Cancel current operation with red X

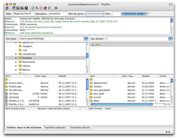[x=41, y=8]
